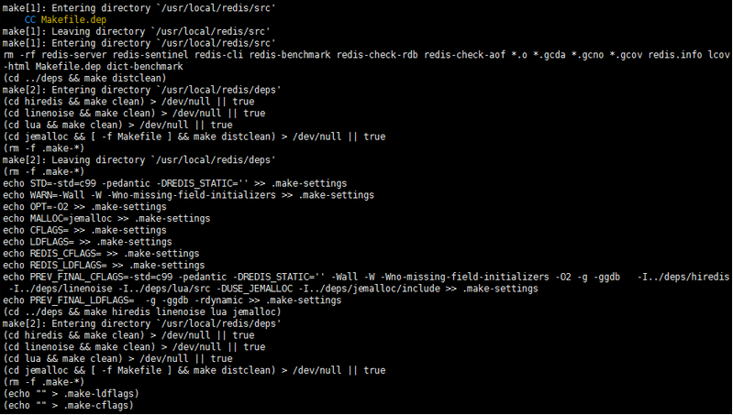This screenshot has width=733, height=415.
Task: Click the echo PREV_FINAL_LDFLAGS line
Action: pyautogui.click(x=172, y=300)
